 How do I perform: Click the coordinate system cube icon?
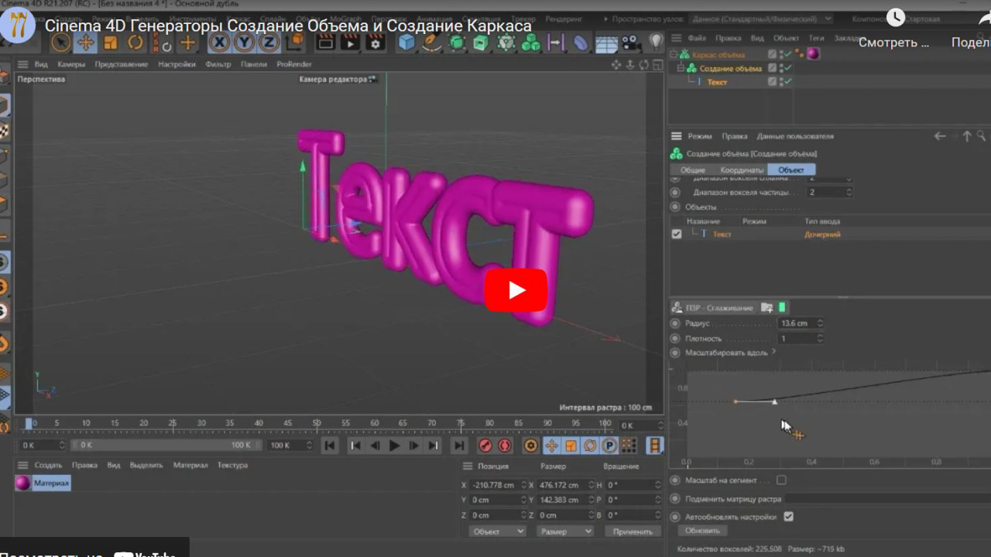tap(294, 43)
